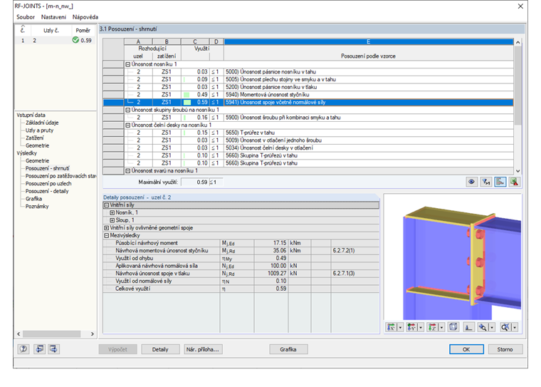Click the view in Z direction icon
This screenshot has height=387, width=541.
click(x=432, y=327)
